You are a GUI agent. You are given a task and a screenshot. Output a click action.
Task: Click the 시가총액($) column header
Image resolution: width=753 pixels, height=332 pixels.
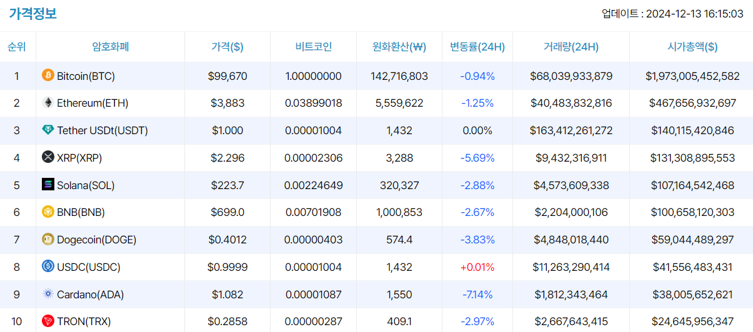(692, 47)
